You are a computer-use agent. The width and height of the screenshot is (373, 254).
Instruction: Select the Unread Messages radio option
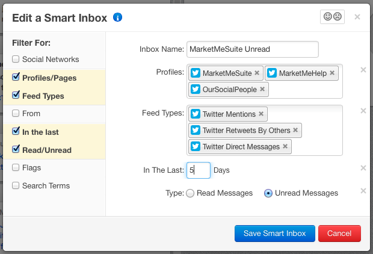tap(268, 193)
